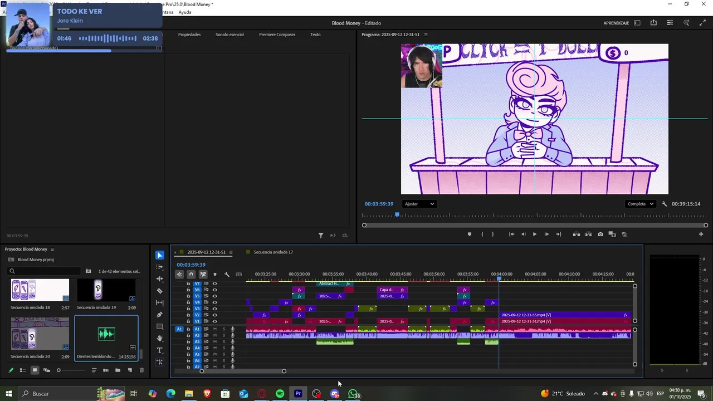Select the Rectangle shape tool
Screen dimensions: 713x401
click(160, 327)
